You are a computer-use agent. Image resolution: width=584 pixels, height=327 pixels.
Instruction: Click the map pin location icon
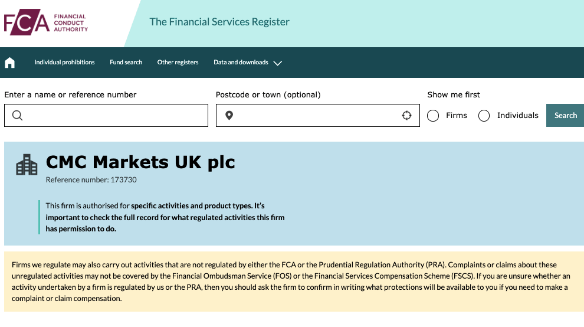tap(229, 116)
